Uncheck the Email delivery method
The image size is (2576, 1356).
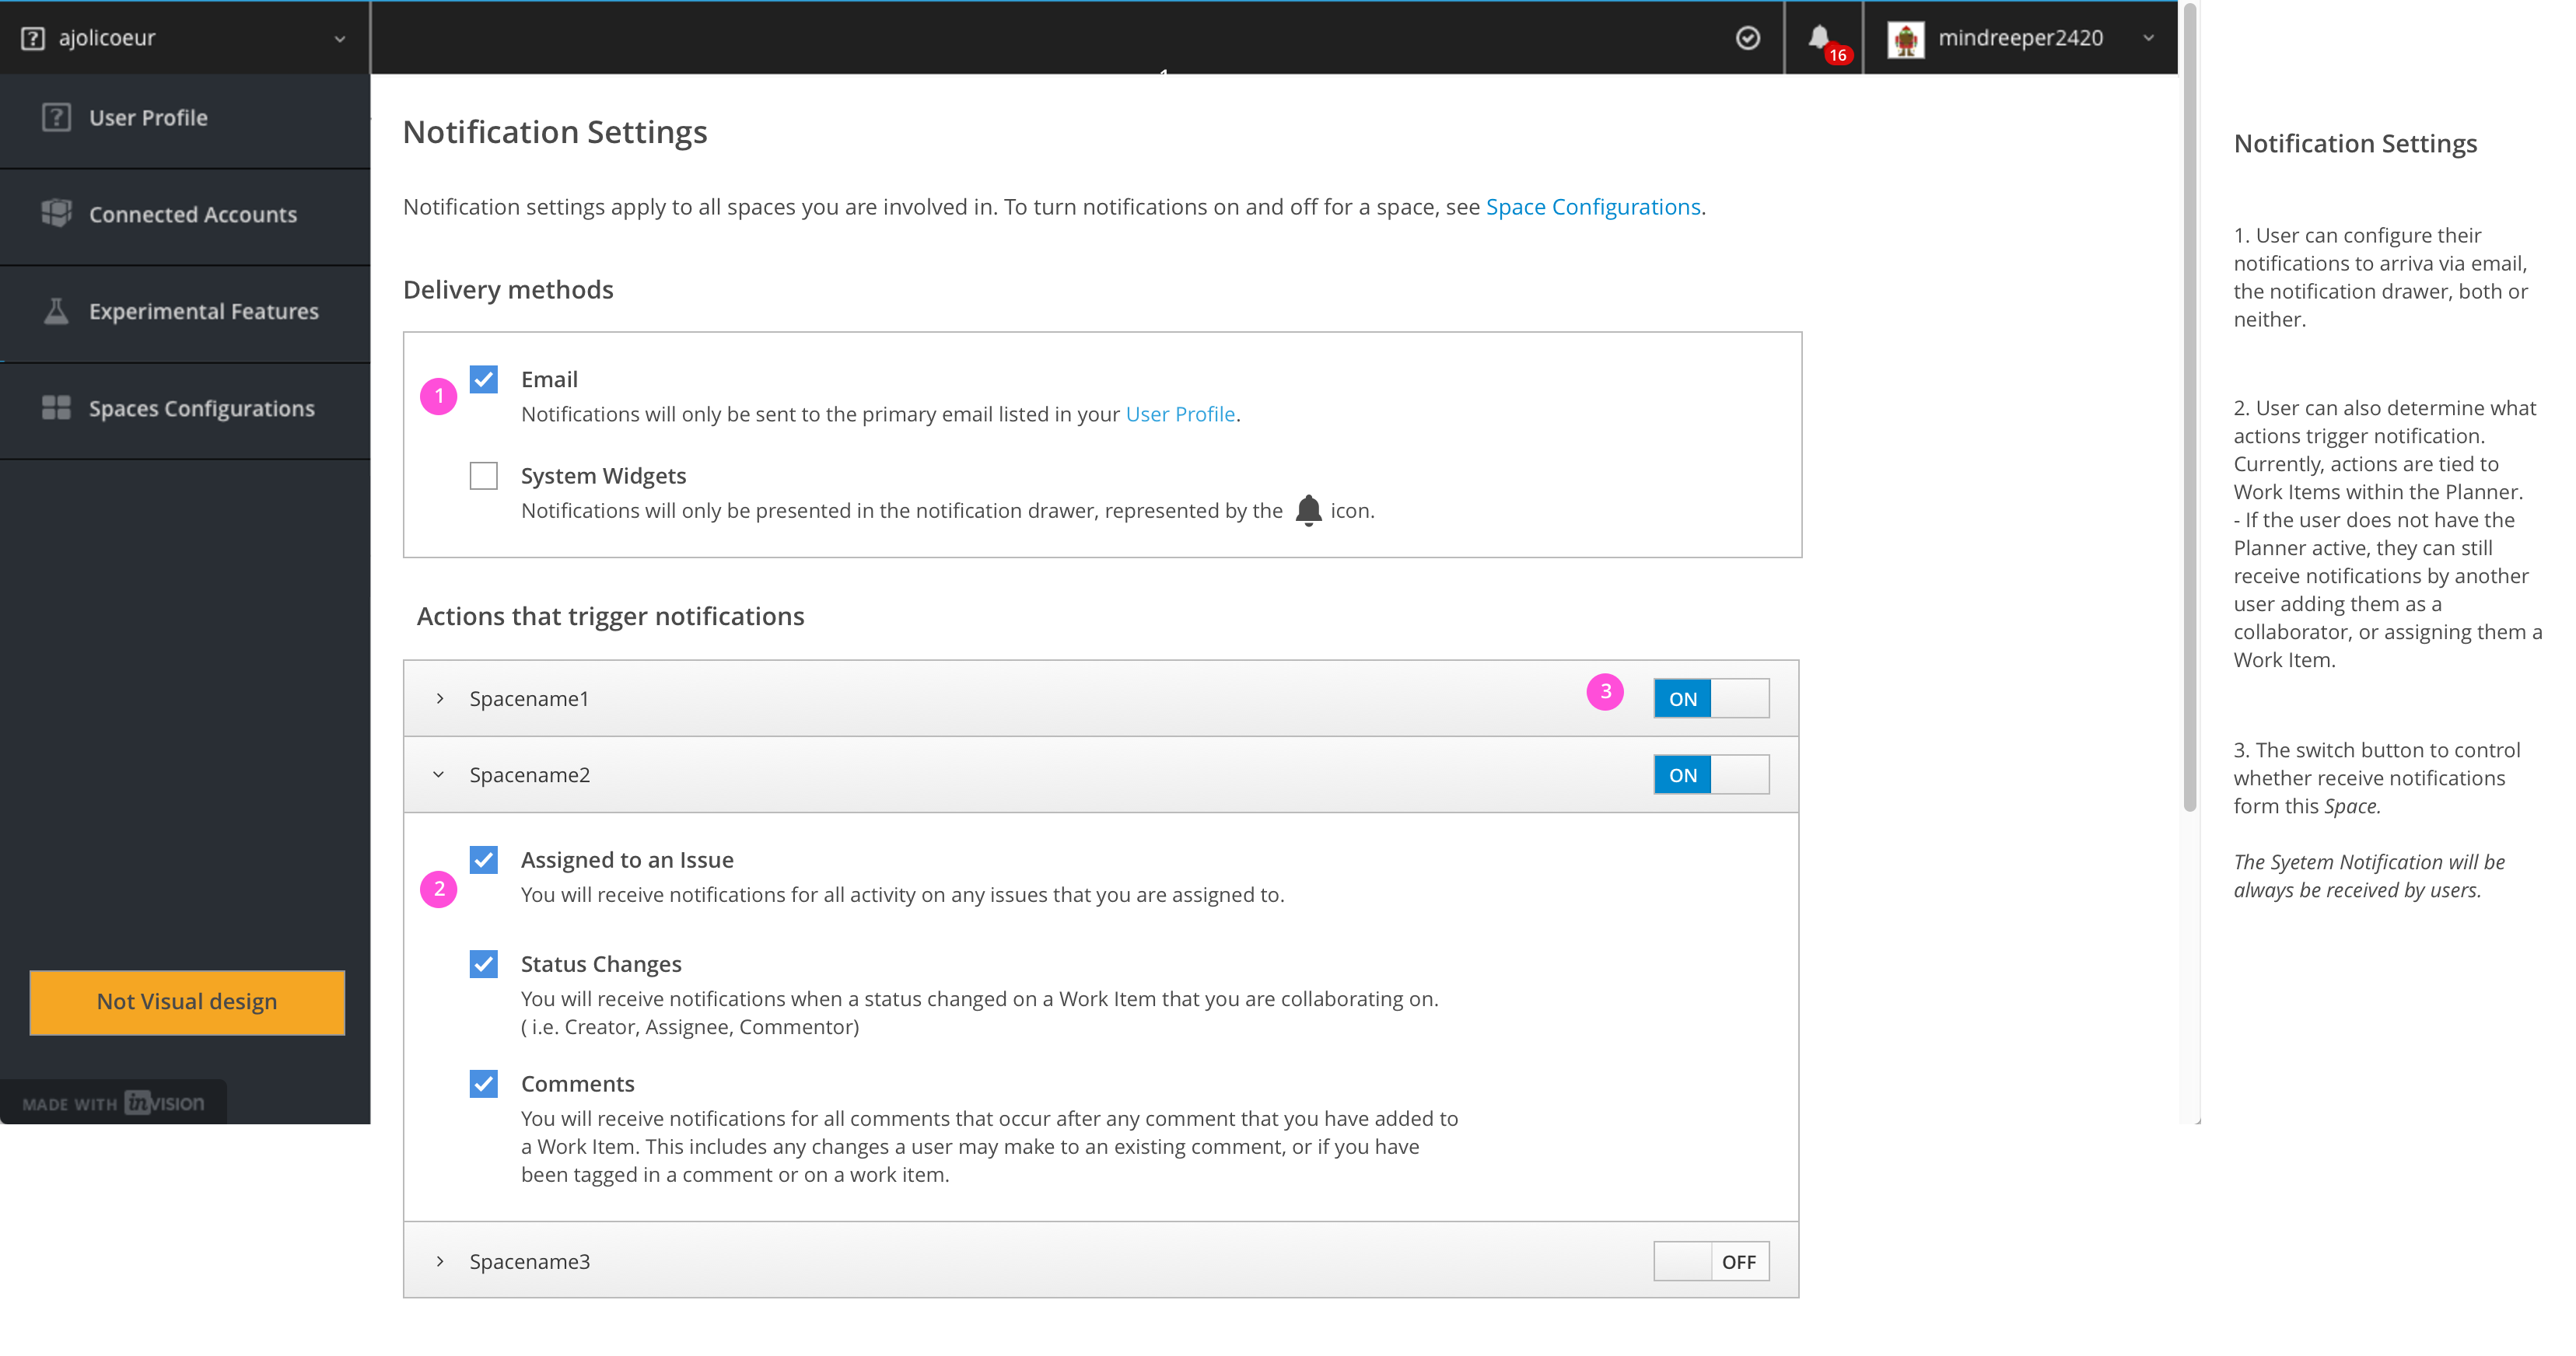483,379
